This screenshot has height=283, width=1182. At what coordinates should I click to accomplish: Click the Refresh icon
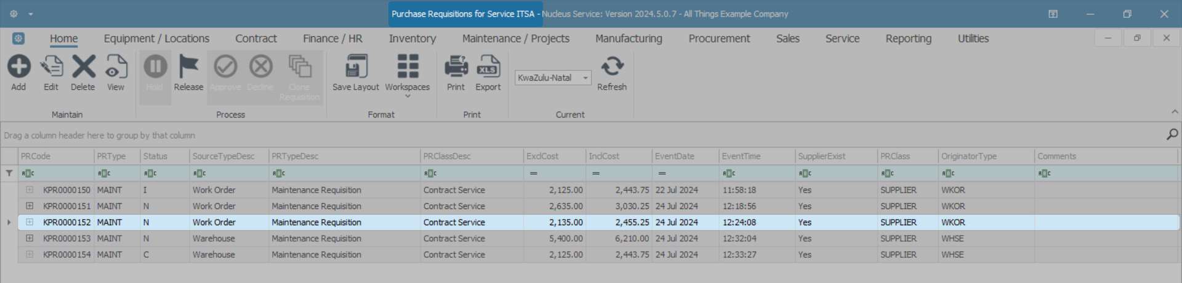point(612,66)
